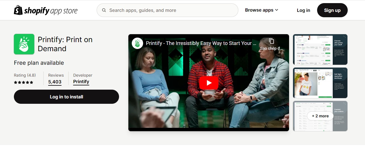Open the Printify developer link
The image size is (365, 151).
click(81, 82)
